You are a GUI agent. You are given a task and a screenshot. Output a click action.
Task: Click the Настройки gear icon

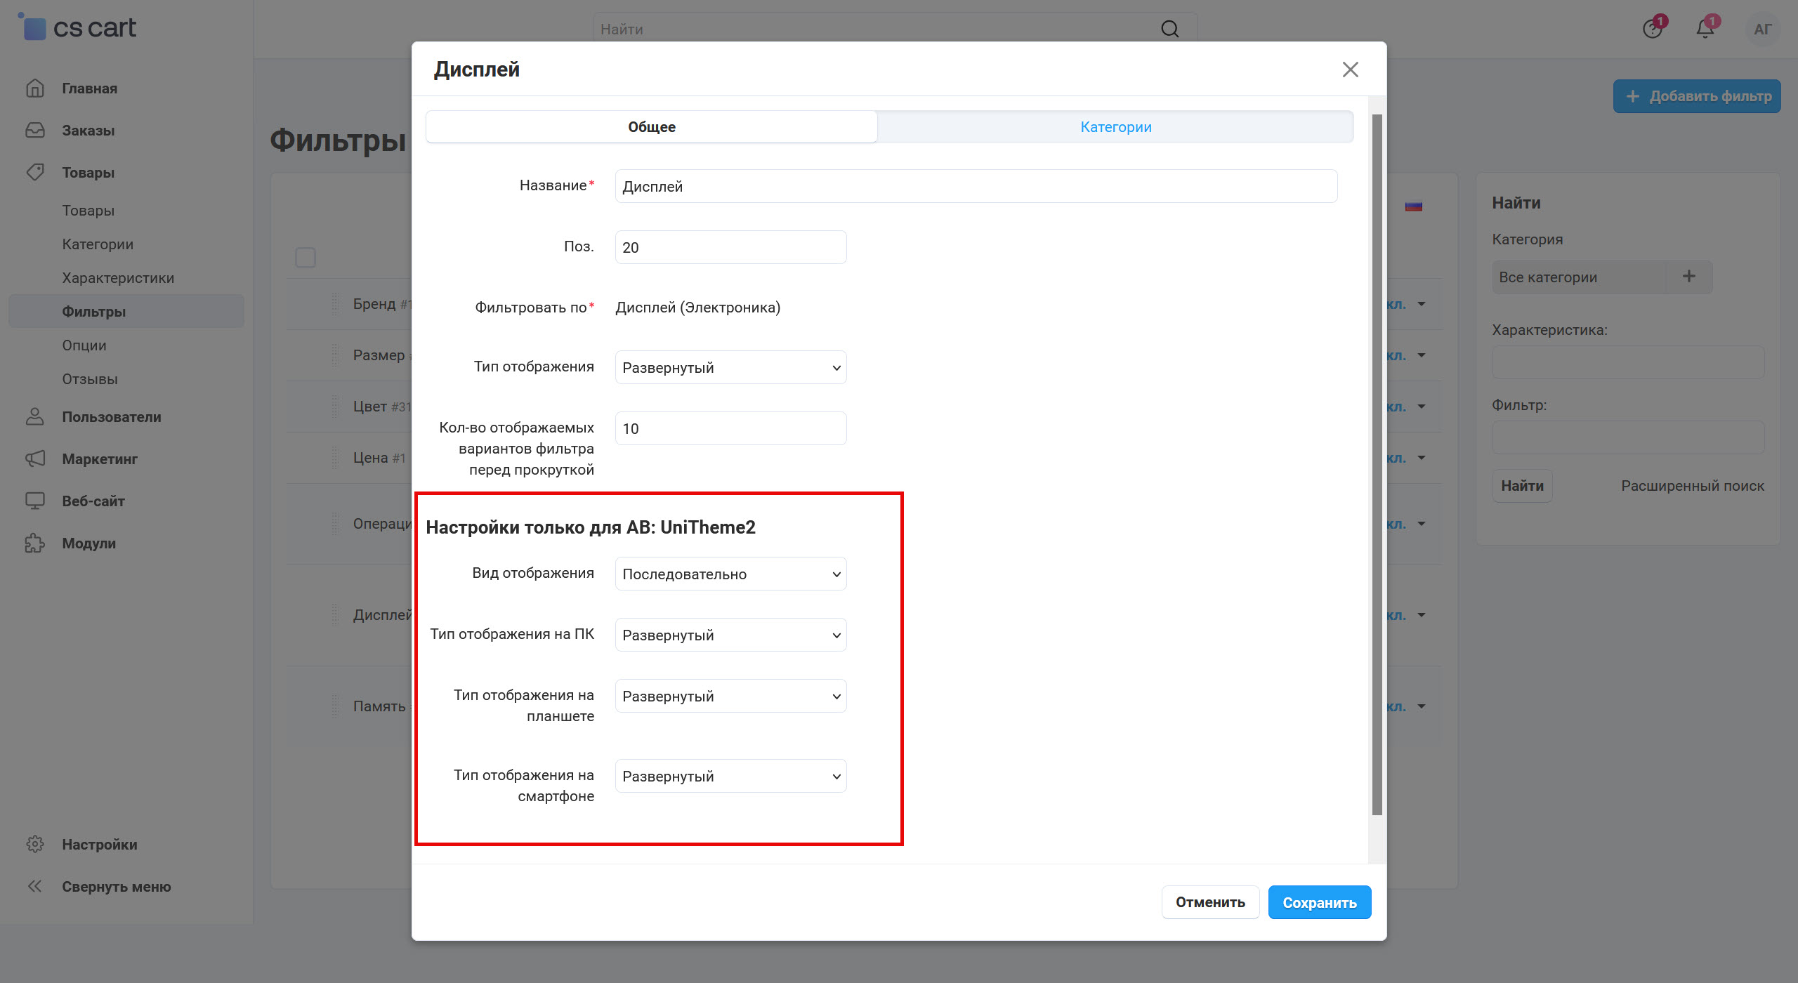pyautogui.click(x=35, y=844)
